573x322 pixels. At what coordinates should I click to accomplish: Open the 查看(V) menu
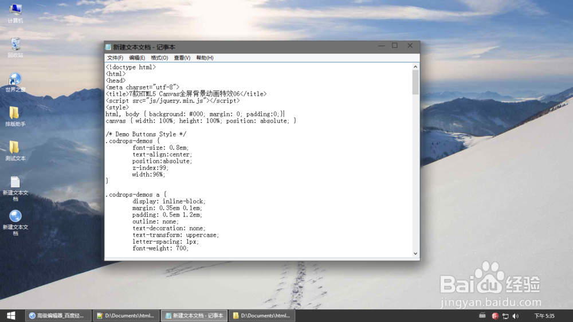(182, 58)
